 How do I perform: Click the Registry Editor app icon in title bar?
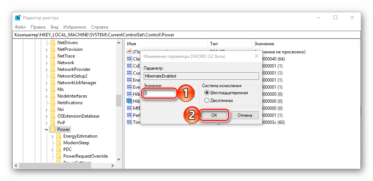pyautogui.click(x=18, y=18)
